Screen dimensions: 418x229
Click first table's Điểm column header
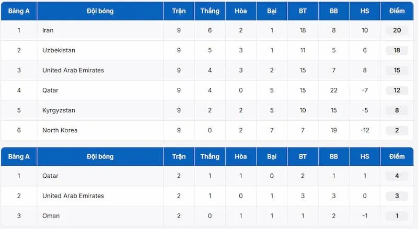(397, 11)
